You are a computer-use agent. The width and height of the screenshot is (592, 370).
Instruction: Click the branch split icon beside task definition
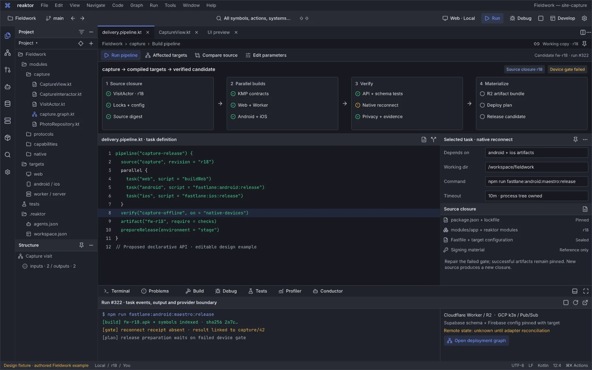[x=434, y=139]
